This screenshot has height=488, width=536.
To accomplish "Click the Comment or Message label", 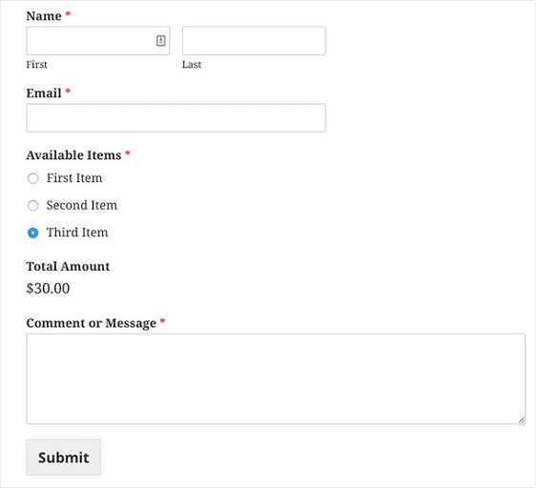I will (92, 323).
